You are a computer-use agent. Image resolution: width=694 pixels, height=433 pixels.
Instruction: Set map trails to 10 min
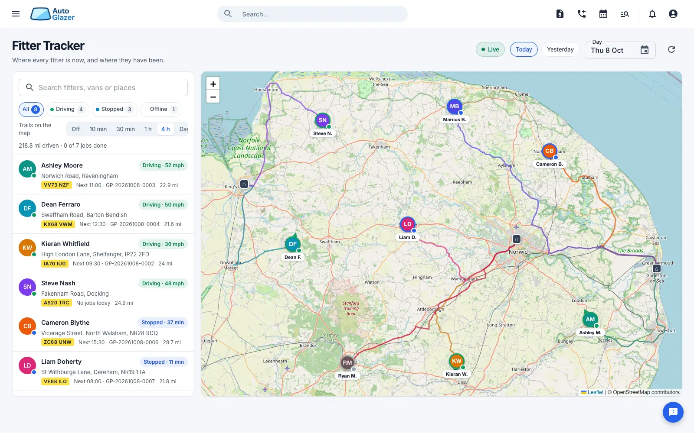coord(98,129)
